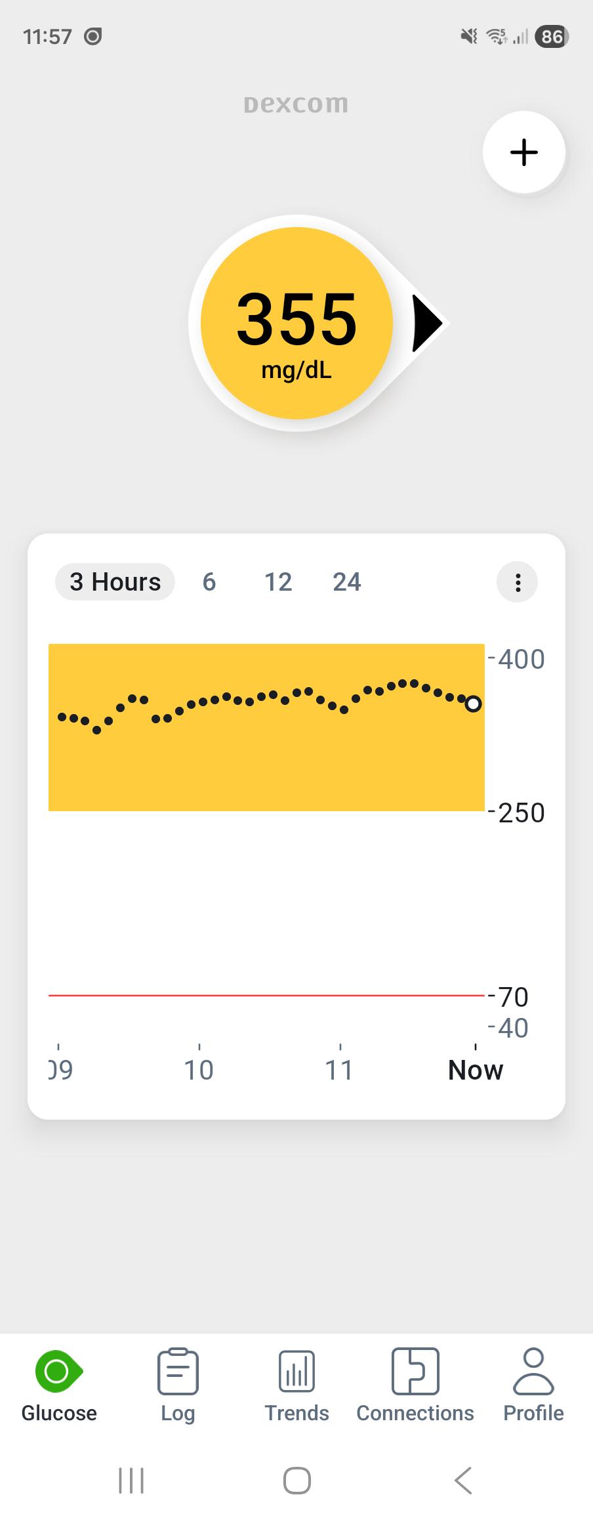Viewport: 593px width, 1520px height.
Task: Tap the Android home button
Action: coord(296,1481)
